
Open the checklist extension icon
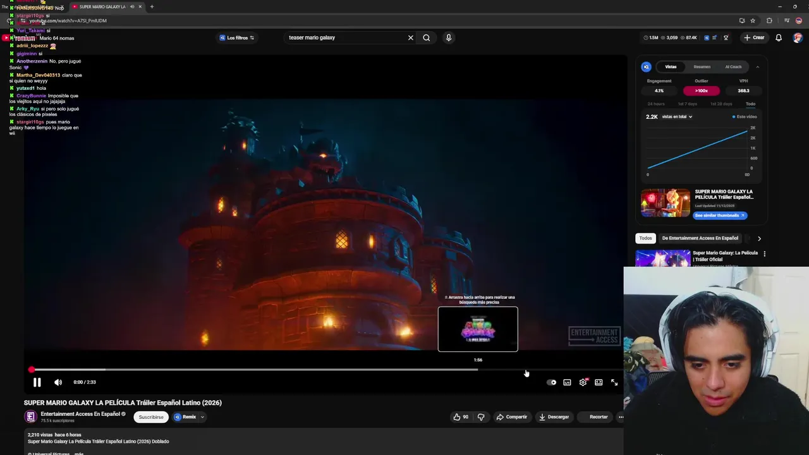[x=715, y=38]
